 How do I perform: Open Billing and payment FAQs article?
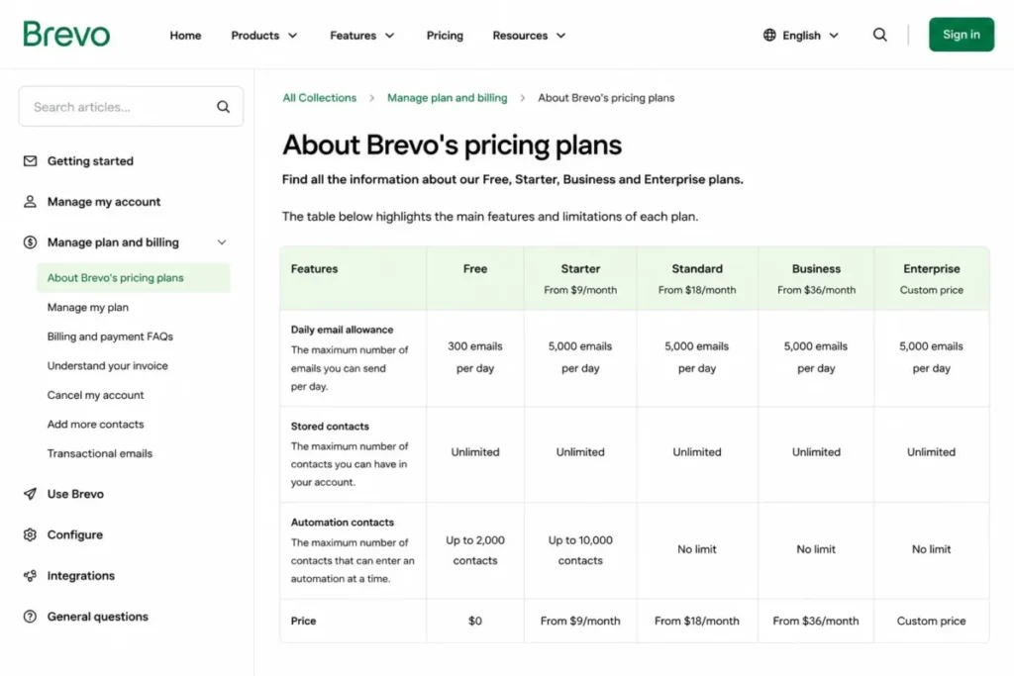point(110,337)
